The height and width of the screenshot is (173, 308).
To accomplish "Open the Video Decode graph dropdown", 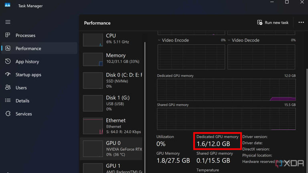I will pyautogui.click(x=229, y=40).
